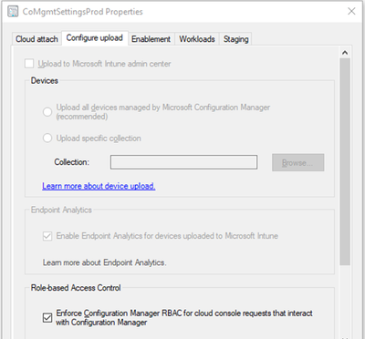Click the Role-based Access Control heading

pyautogui.click(x=76, y=288)
